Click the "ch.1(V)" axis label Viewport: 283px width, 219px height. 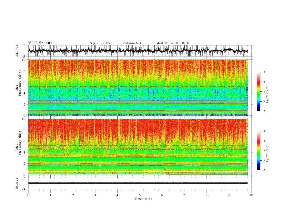point(17,51)
